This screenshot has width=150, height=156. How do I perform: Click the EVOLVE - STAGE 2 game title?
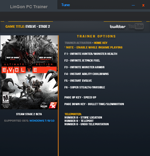[38, 27]
